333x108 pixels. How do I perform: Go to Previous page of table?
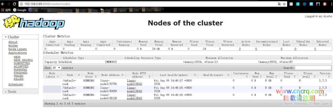(x=300, y=104)
